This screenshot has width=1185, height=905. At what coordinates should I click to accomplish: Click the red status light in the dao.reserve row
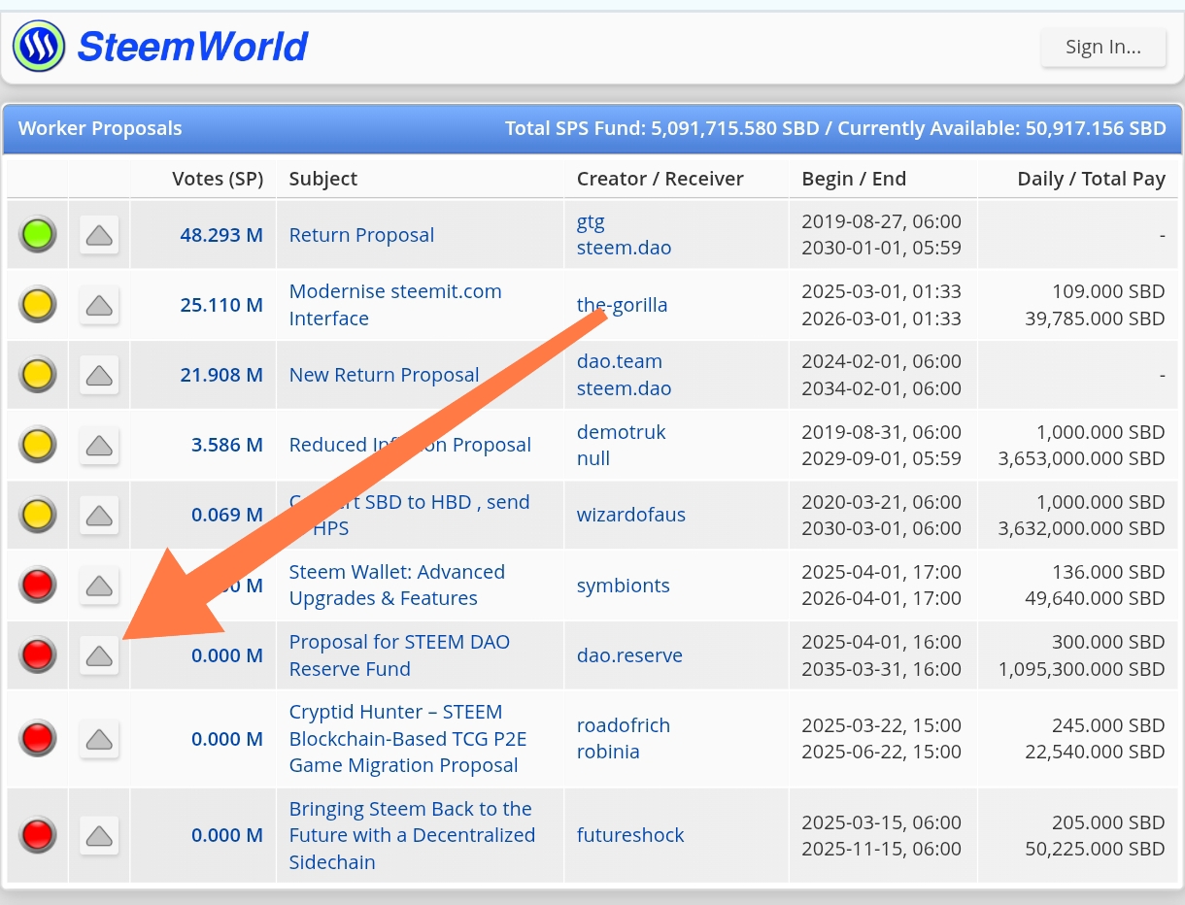pyautogui.click(x=38, y=655)
